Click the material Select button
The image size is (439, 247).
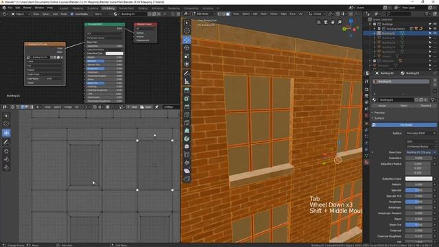point(404,106)
